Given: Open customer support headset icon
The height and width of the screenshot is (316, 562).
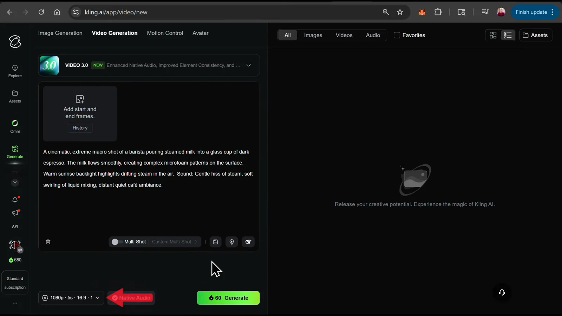Looking at the screenshot, I should tap(502, 292).
